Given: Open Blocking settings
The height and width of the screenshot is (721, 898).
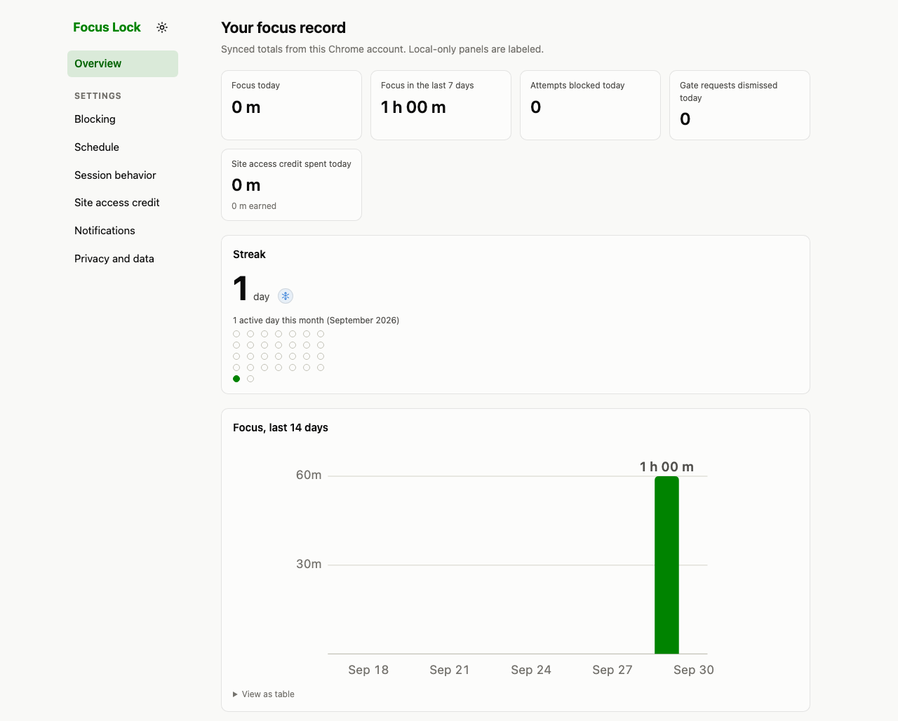Looking at the screenshot, I should point(123,119).
